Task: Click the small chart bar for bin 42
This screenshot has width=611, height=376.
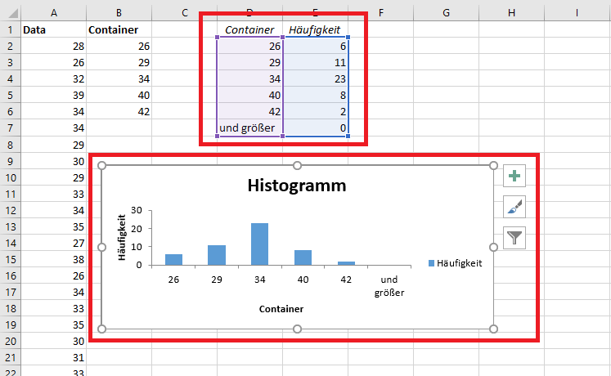Action: click(346, 263)
